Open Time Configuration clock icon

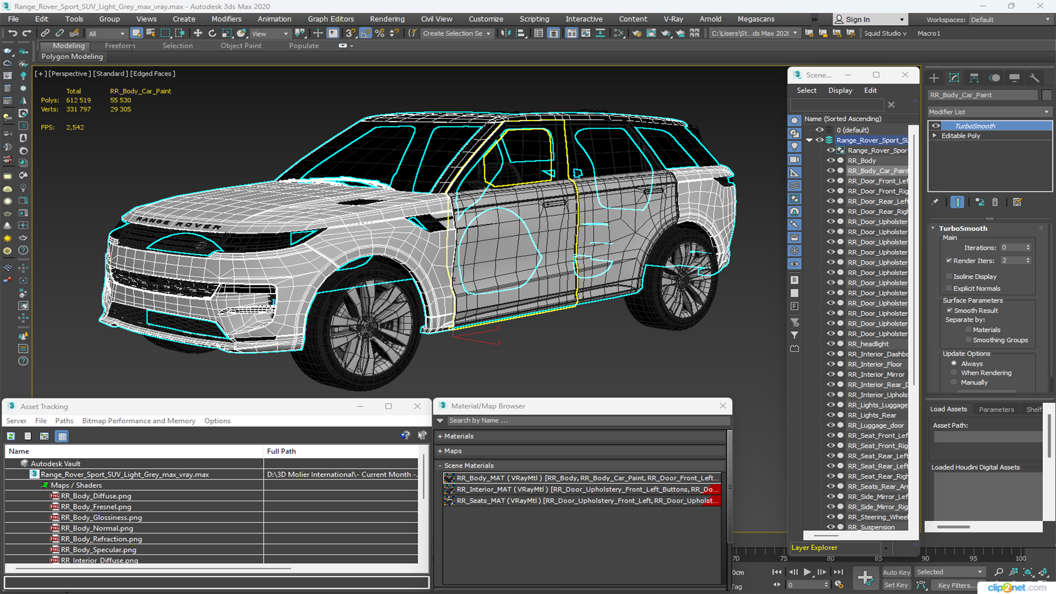839,585
